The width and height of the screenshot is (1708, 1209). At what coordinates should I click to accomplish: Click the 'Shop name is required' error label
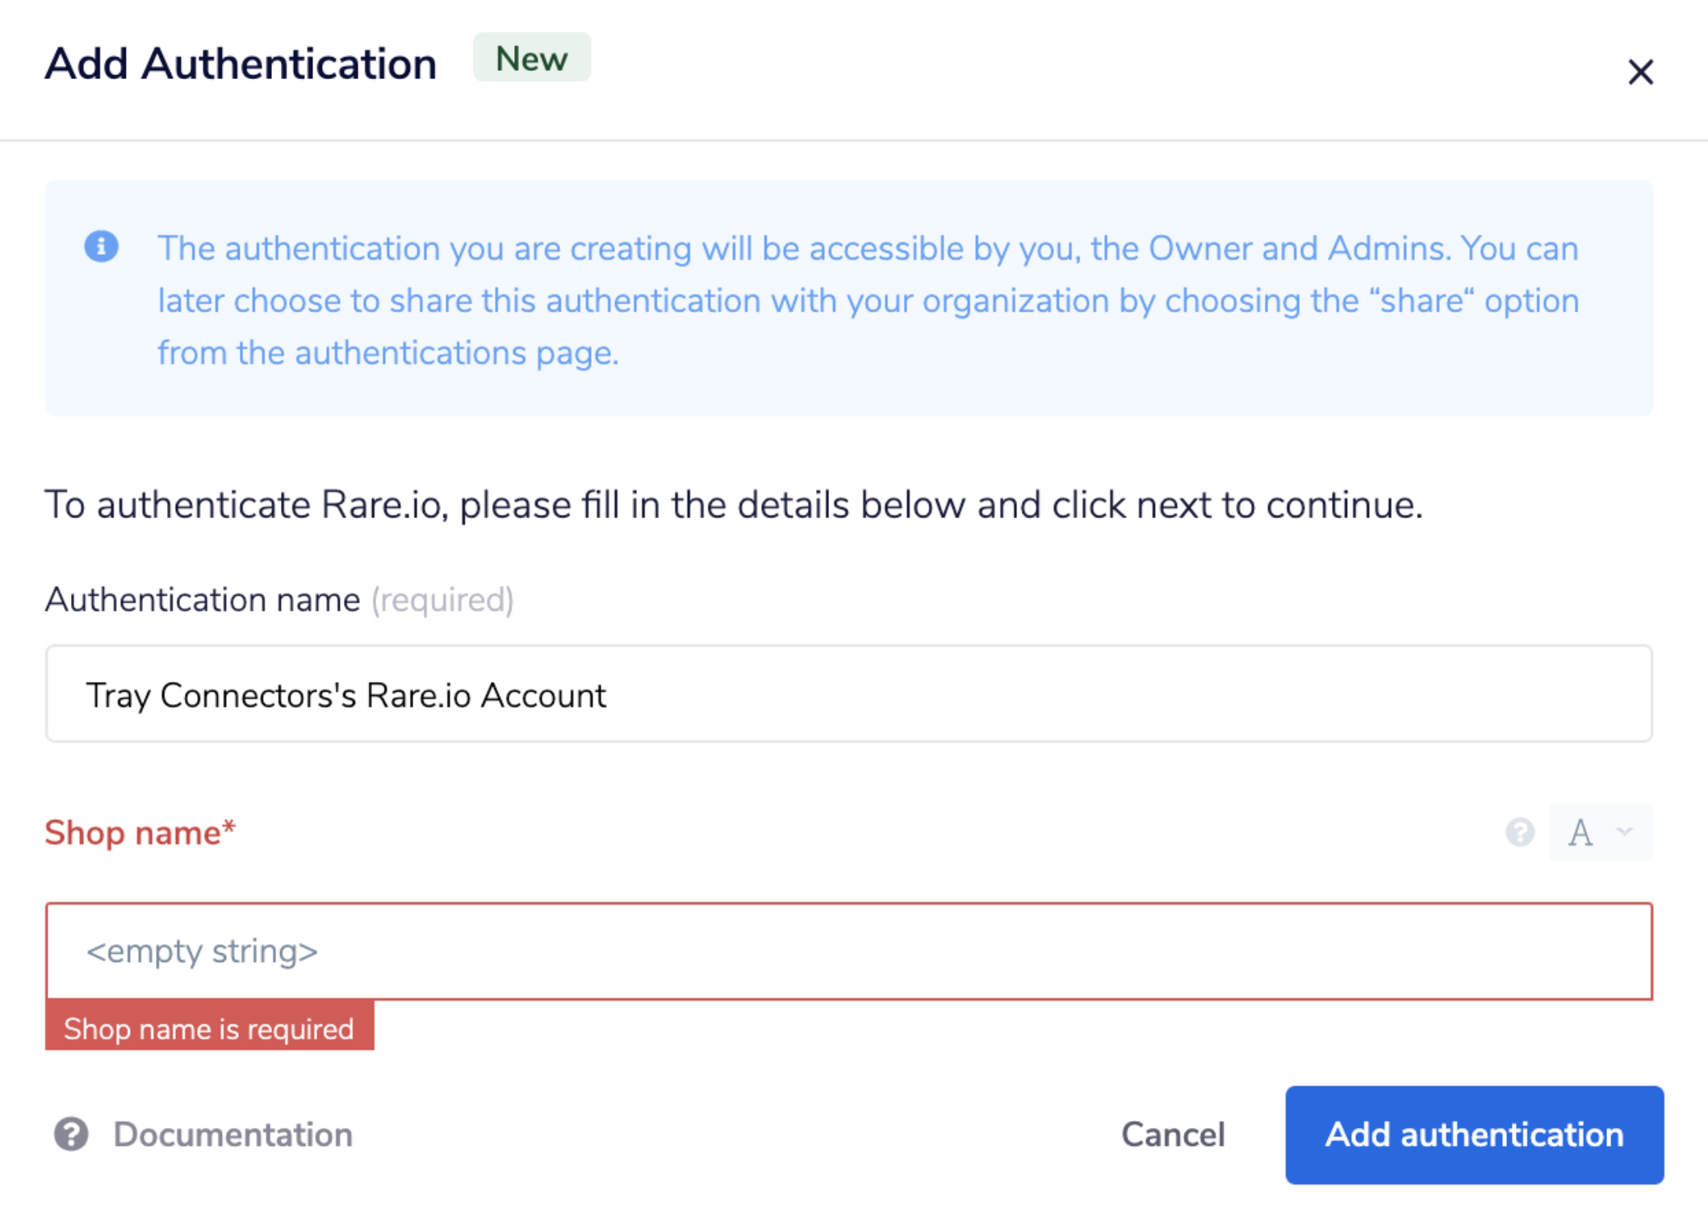(209, 1028)
